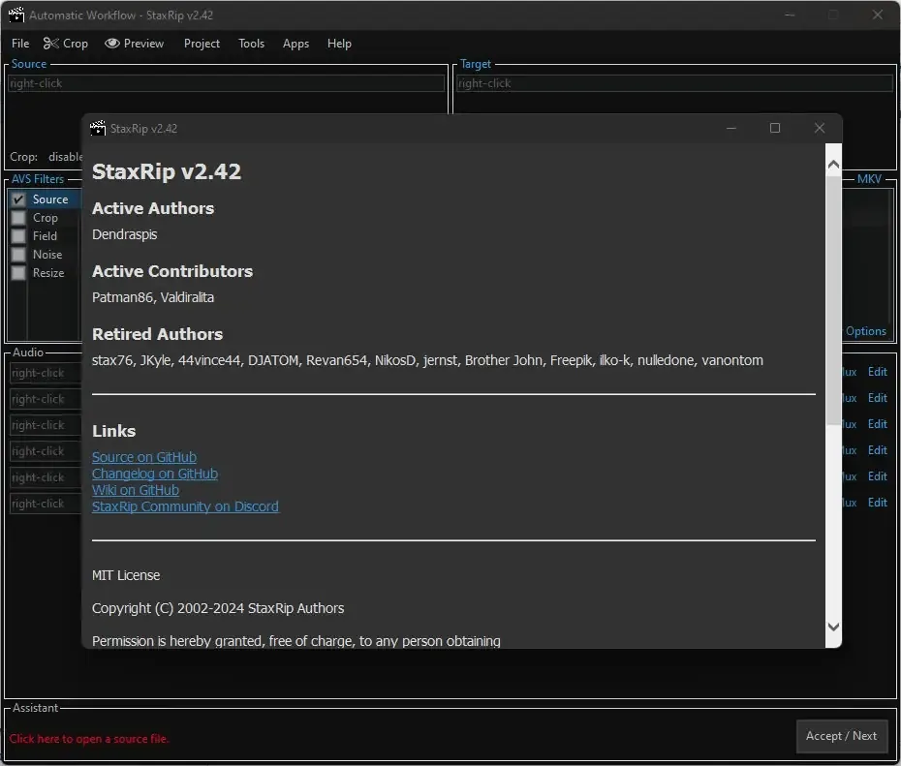
Task: Open the Project menu
Action: [x=202, y=44]
